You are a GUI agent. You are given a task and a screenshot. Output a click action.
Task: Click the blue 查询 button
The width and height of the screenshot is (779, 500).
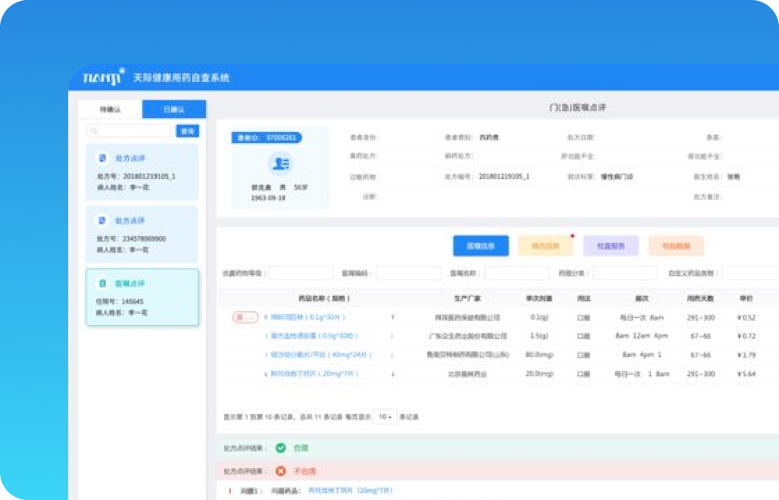(187, 131)
